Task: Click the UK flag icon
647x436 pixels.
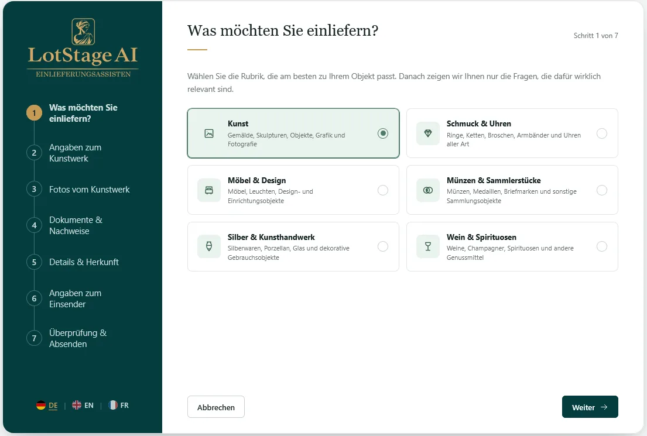Action: click(x=77, y=405)
